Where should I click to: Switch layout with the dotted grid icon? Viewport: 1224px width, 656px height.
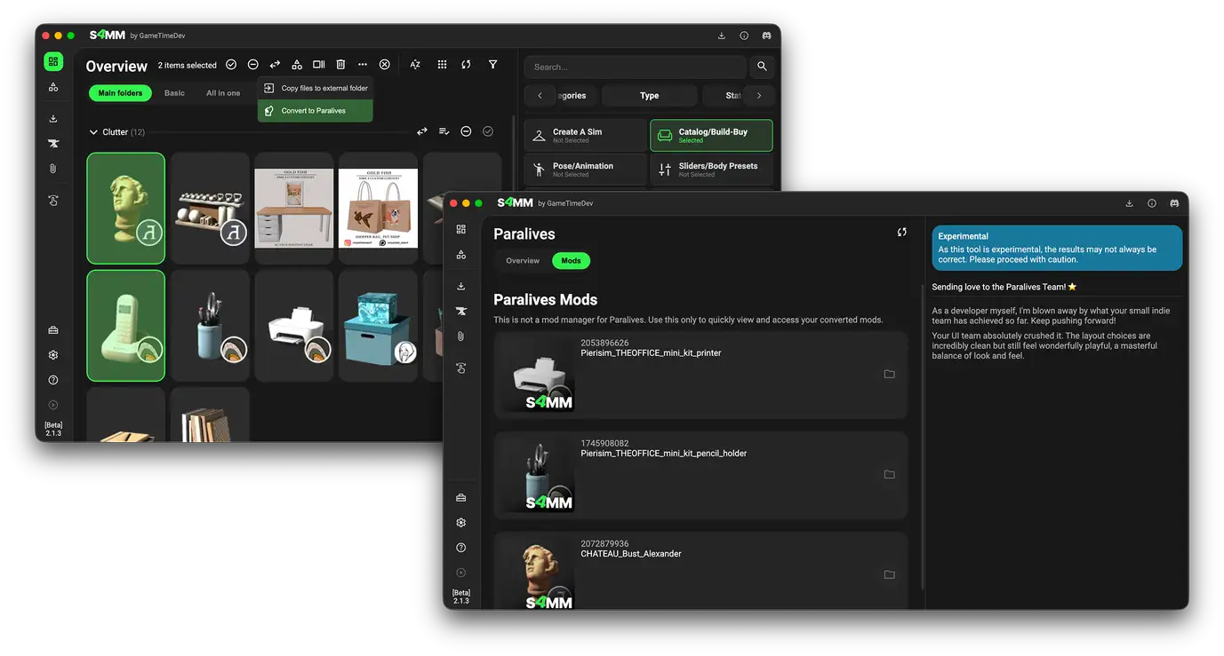[x=442, y=65]
